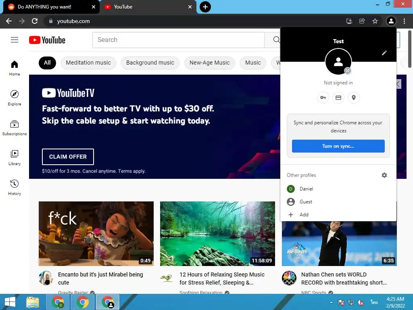Image resolution: width=413 pixels, height=310 pixels.
Task: Open saved passwords key icon
Action: 323,98
